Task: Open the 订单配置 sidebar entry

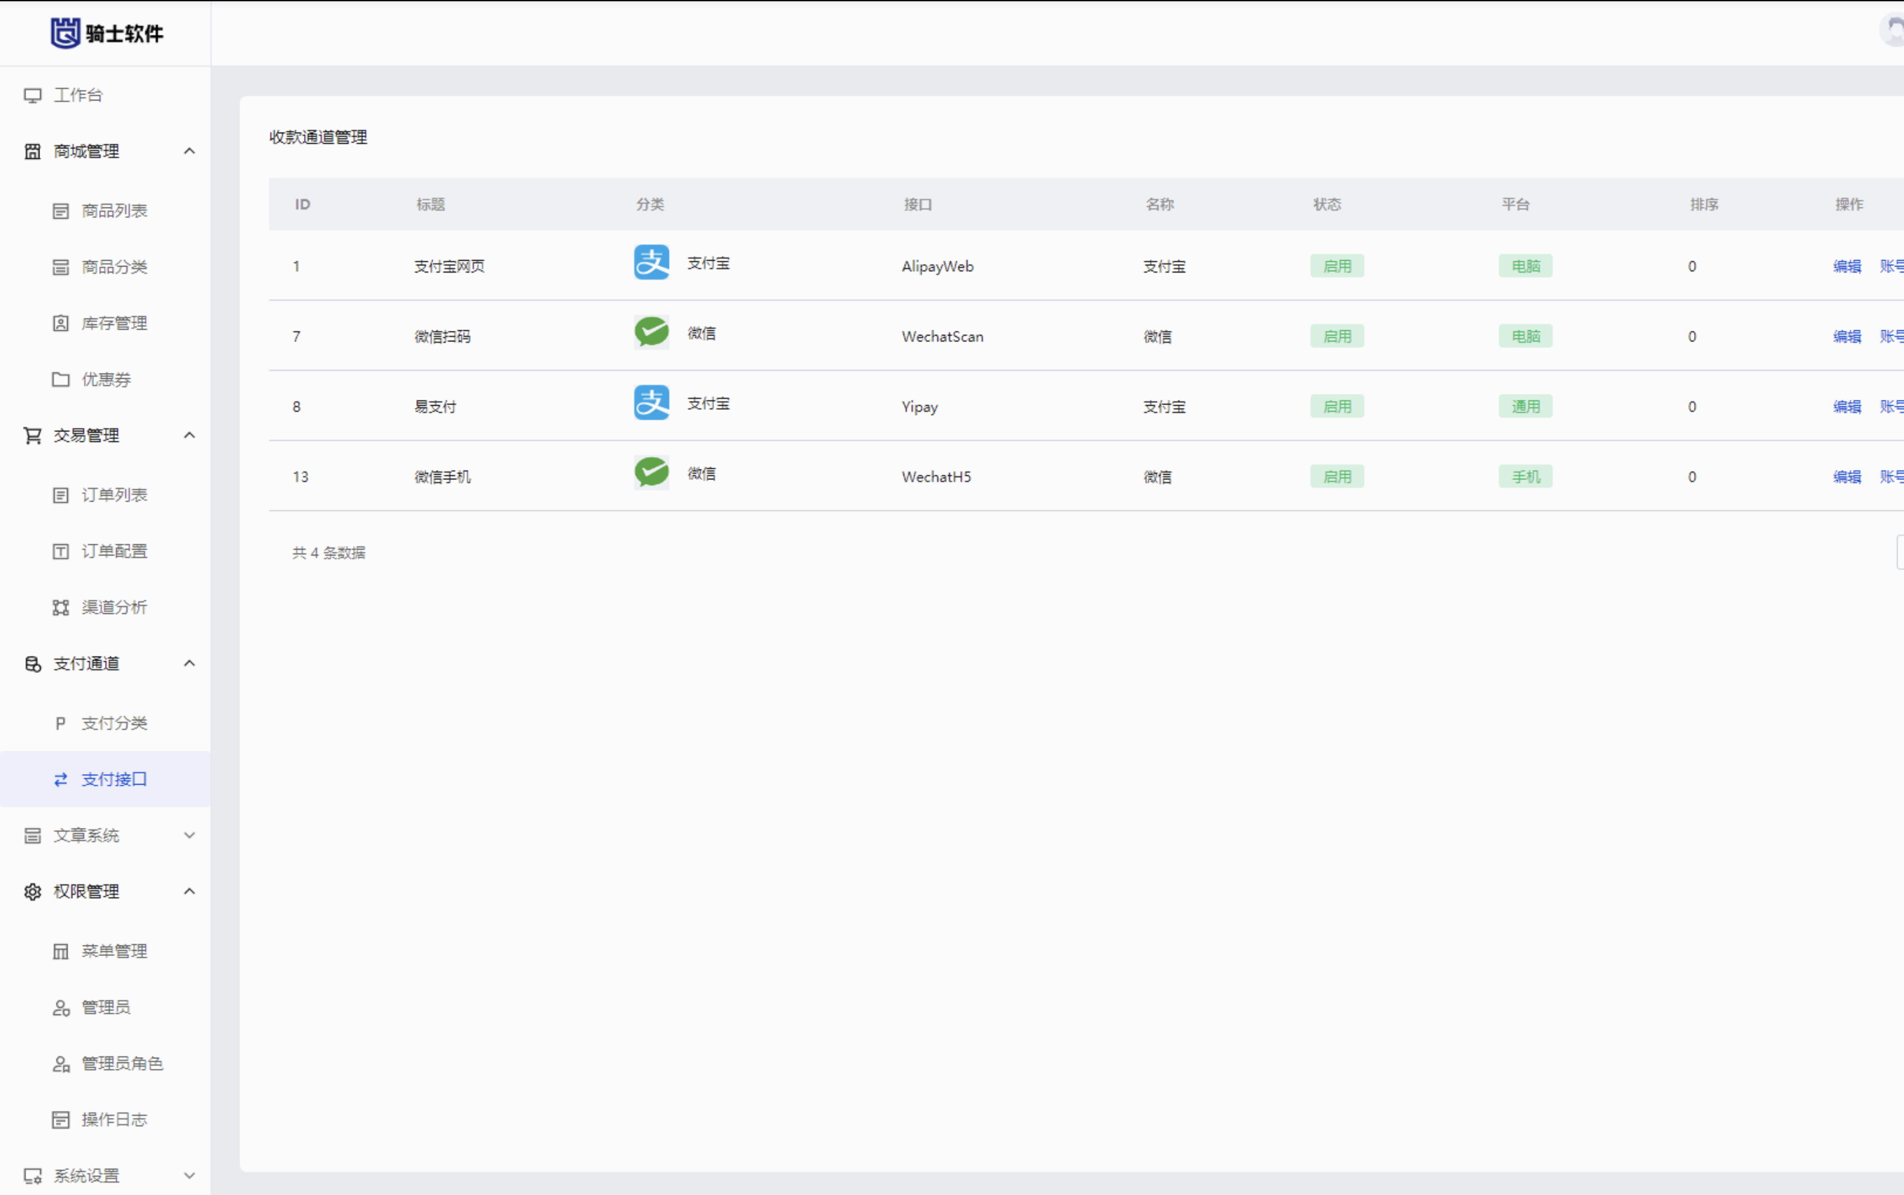Action: pos(114,551)
